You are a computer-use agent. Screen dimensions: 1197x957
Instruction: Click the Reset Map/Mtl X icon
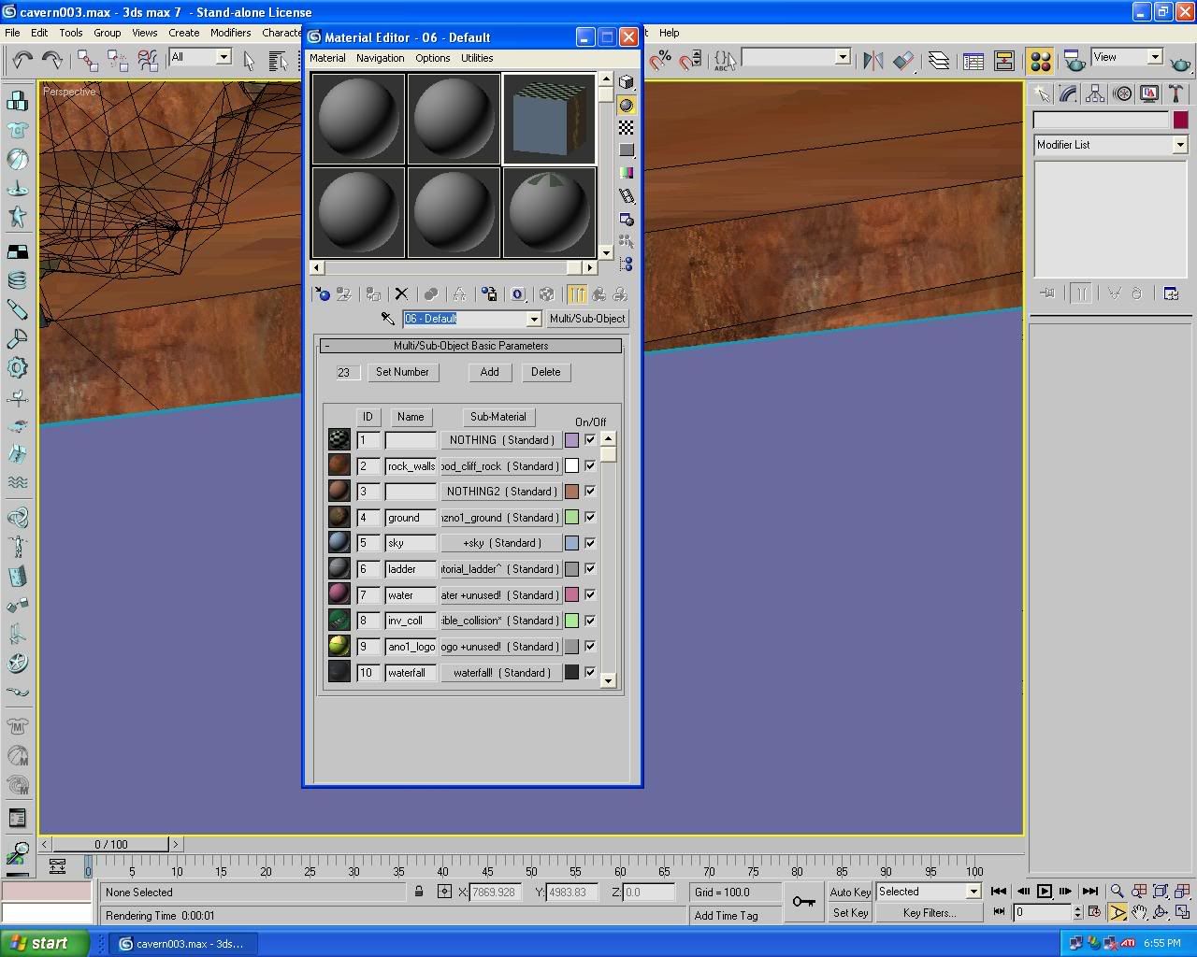(401, 294)
